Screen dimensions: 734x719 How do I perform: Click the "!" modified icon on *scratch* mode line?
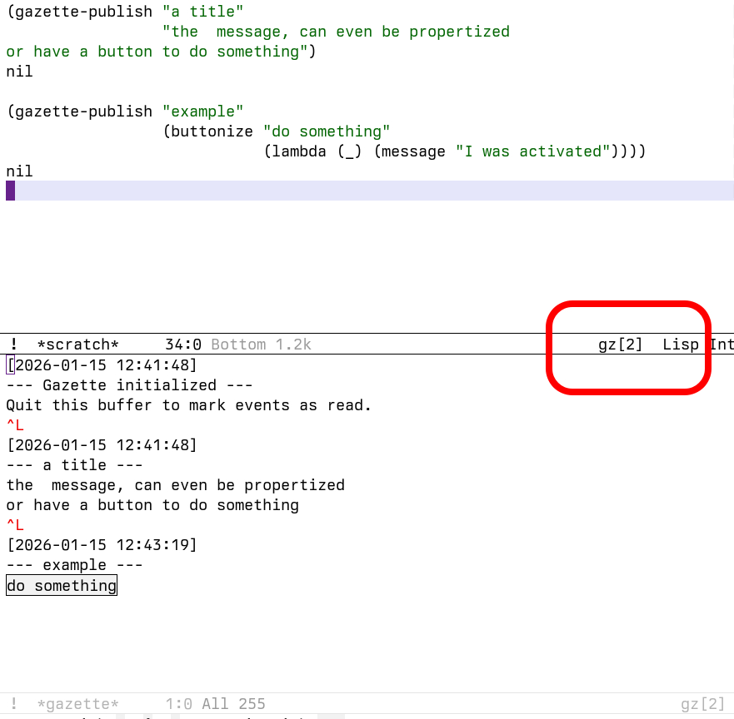(12, 344)
